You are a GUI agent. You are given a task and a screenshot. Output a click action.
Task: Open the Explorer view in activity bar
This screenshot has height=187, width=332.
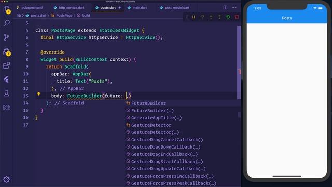pos(7,9)
